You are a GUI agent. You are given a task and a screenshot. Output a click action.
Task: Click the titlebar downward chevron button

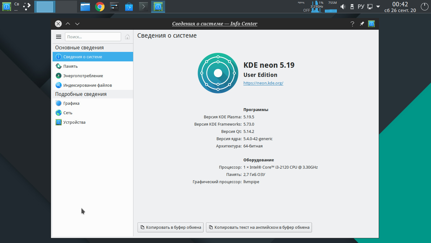77,24
